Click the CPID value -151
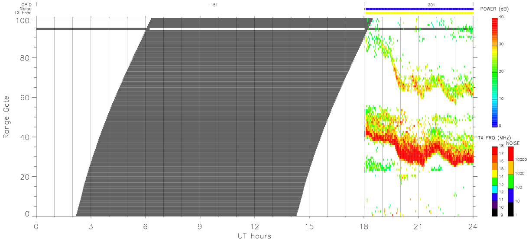Screen dimensions: 532x245 [x=212, y=4]
